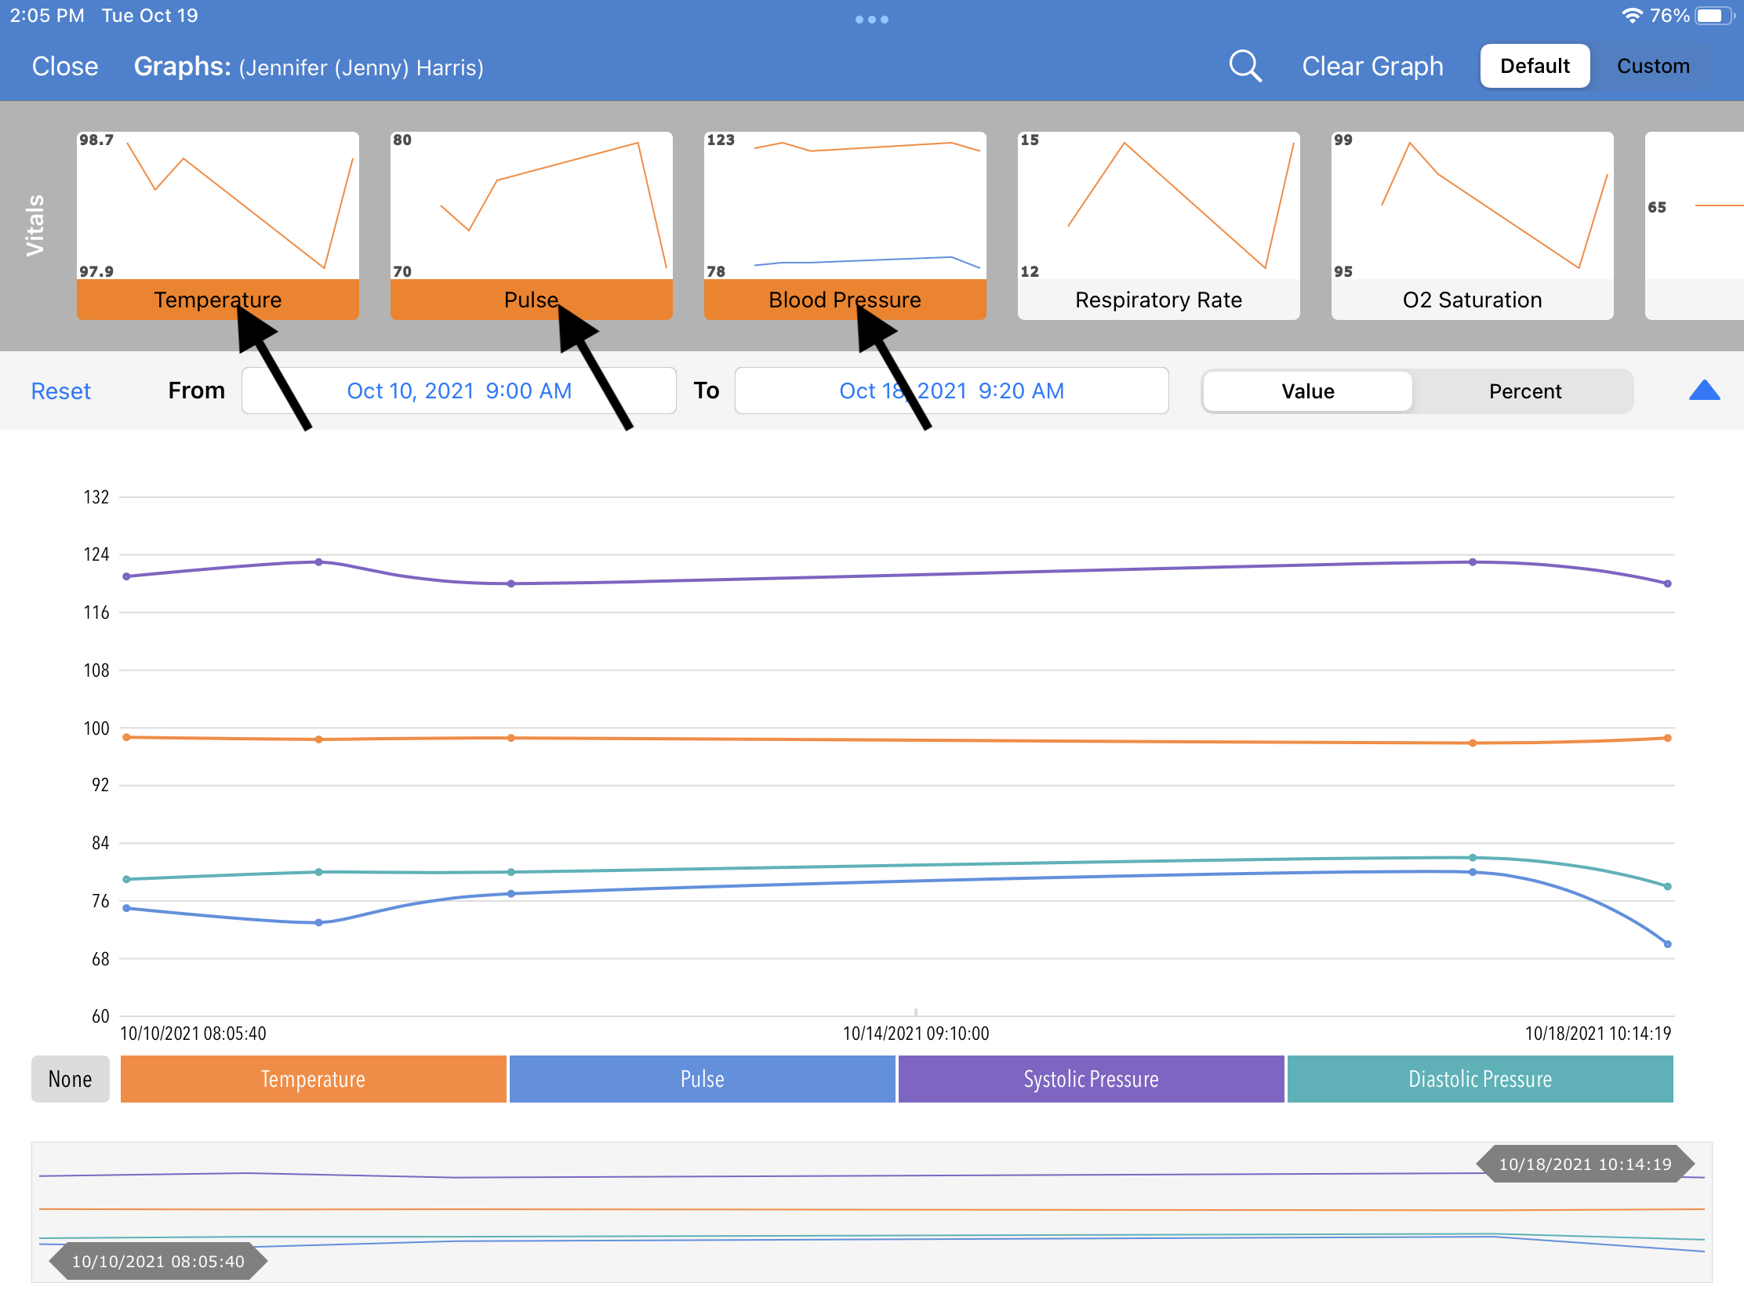
Task: Toggle the purple Systolic Pressure legend swatch
Action: coord(1092,1078)
